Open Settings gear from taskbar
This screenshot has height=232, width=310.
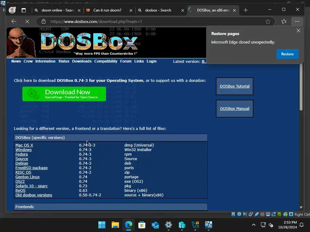point(168,225)
